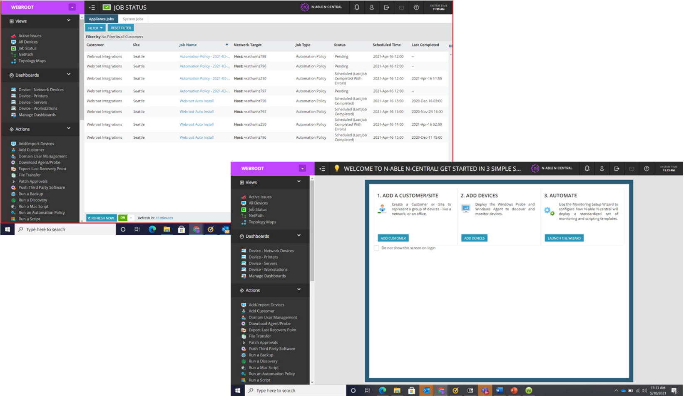Open NetPath in Welcome window sidebar

coord(256,216)
